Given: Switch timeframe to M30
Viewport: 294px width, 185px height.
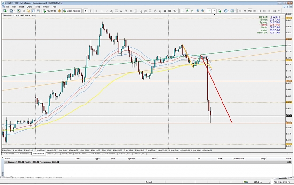Looking at the screenshot, I should pos(255,11).
